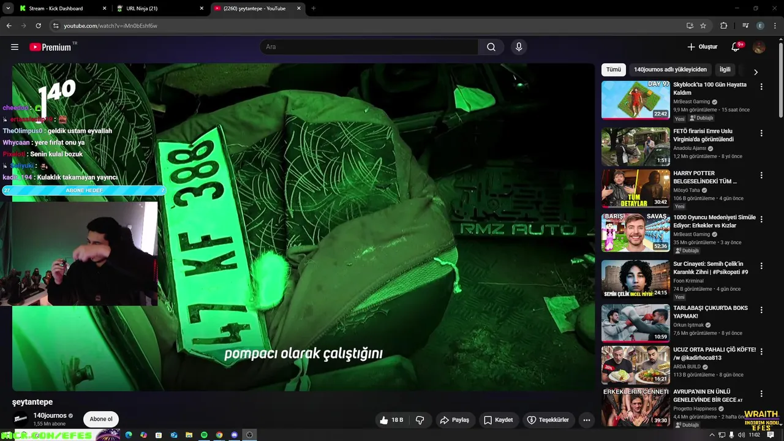The width and height of the screenshot is (784, 441).
Task: Open OBS Studio from the taskbar
Action: point(249,435)
